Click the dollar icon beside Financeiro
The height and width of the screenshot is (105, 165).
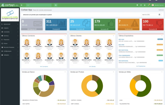(2, 40)
